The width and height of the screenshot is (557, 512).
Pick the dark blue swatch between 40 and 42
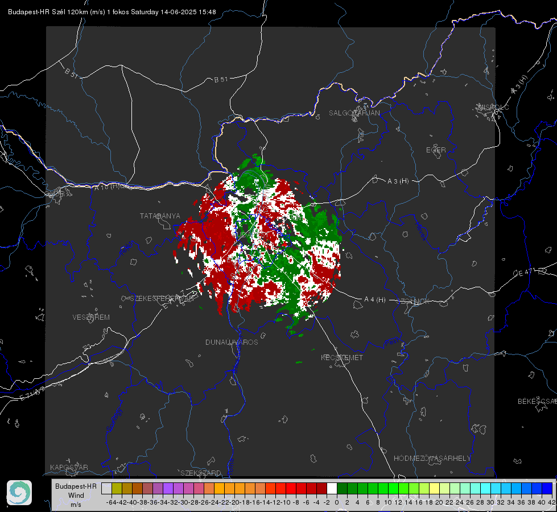pos(547,488)
